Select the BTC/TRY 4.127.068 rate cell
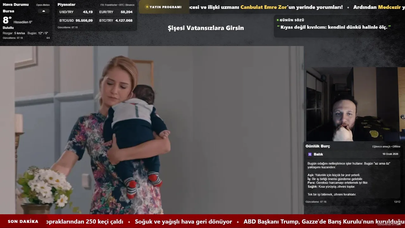The height and width of the screenshot is (228, 405). point(116,21)
